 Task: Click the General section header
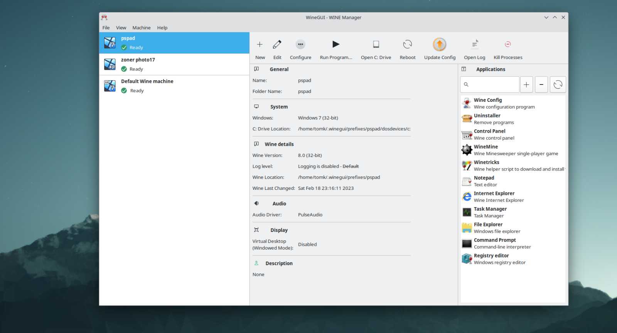point(279,69)
